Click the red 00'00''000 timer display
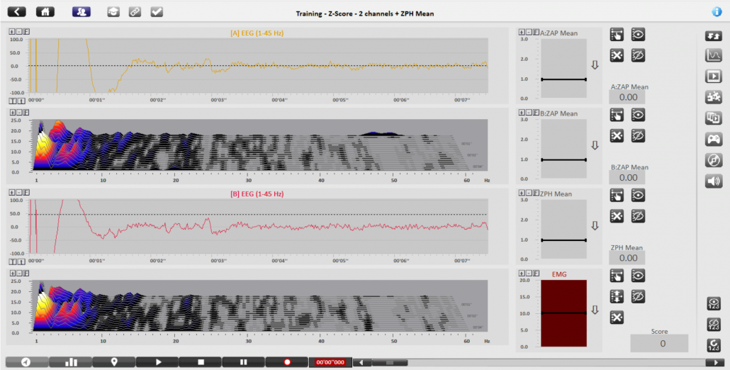The width and height of the screenshot is (730, 370). (330, 362)
